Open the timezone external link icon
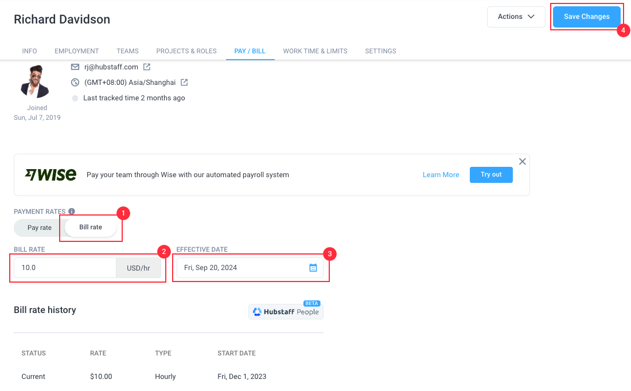 [x=184, y=83]
